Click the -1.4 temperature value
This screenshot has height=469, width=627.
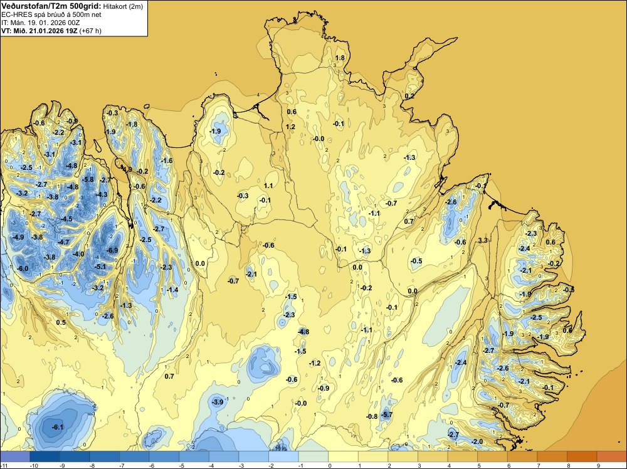173,290
